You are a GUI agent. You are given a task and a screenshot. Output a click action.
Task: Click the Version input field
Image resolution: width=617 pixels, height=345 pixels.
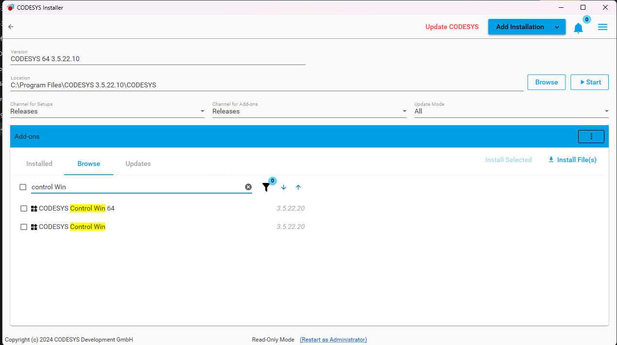[x=158, y=59]
